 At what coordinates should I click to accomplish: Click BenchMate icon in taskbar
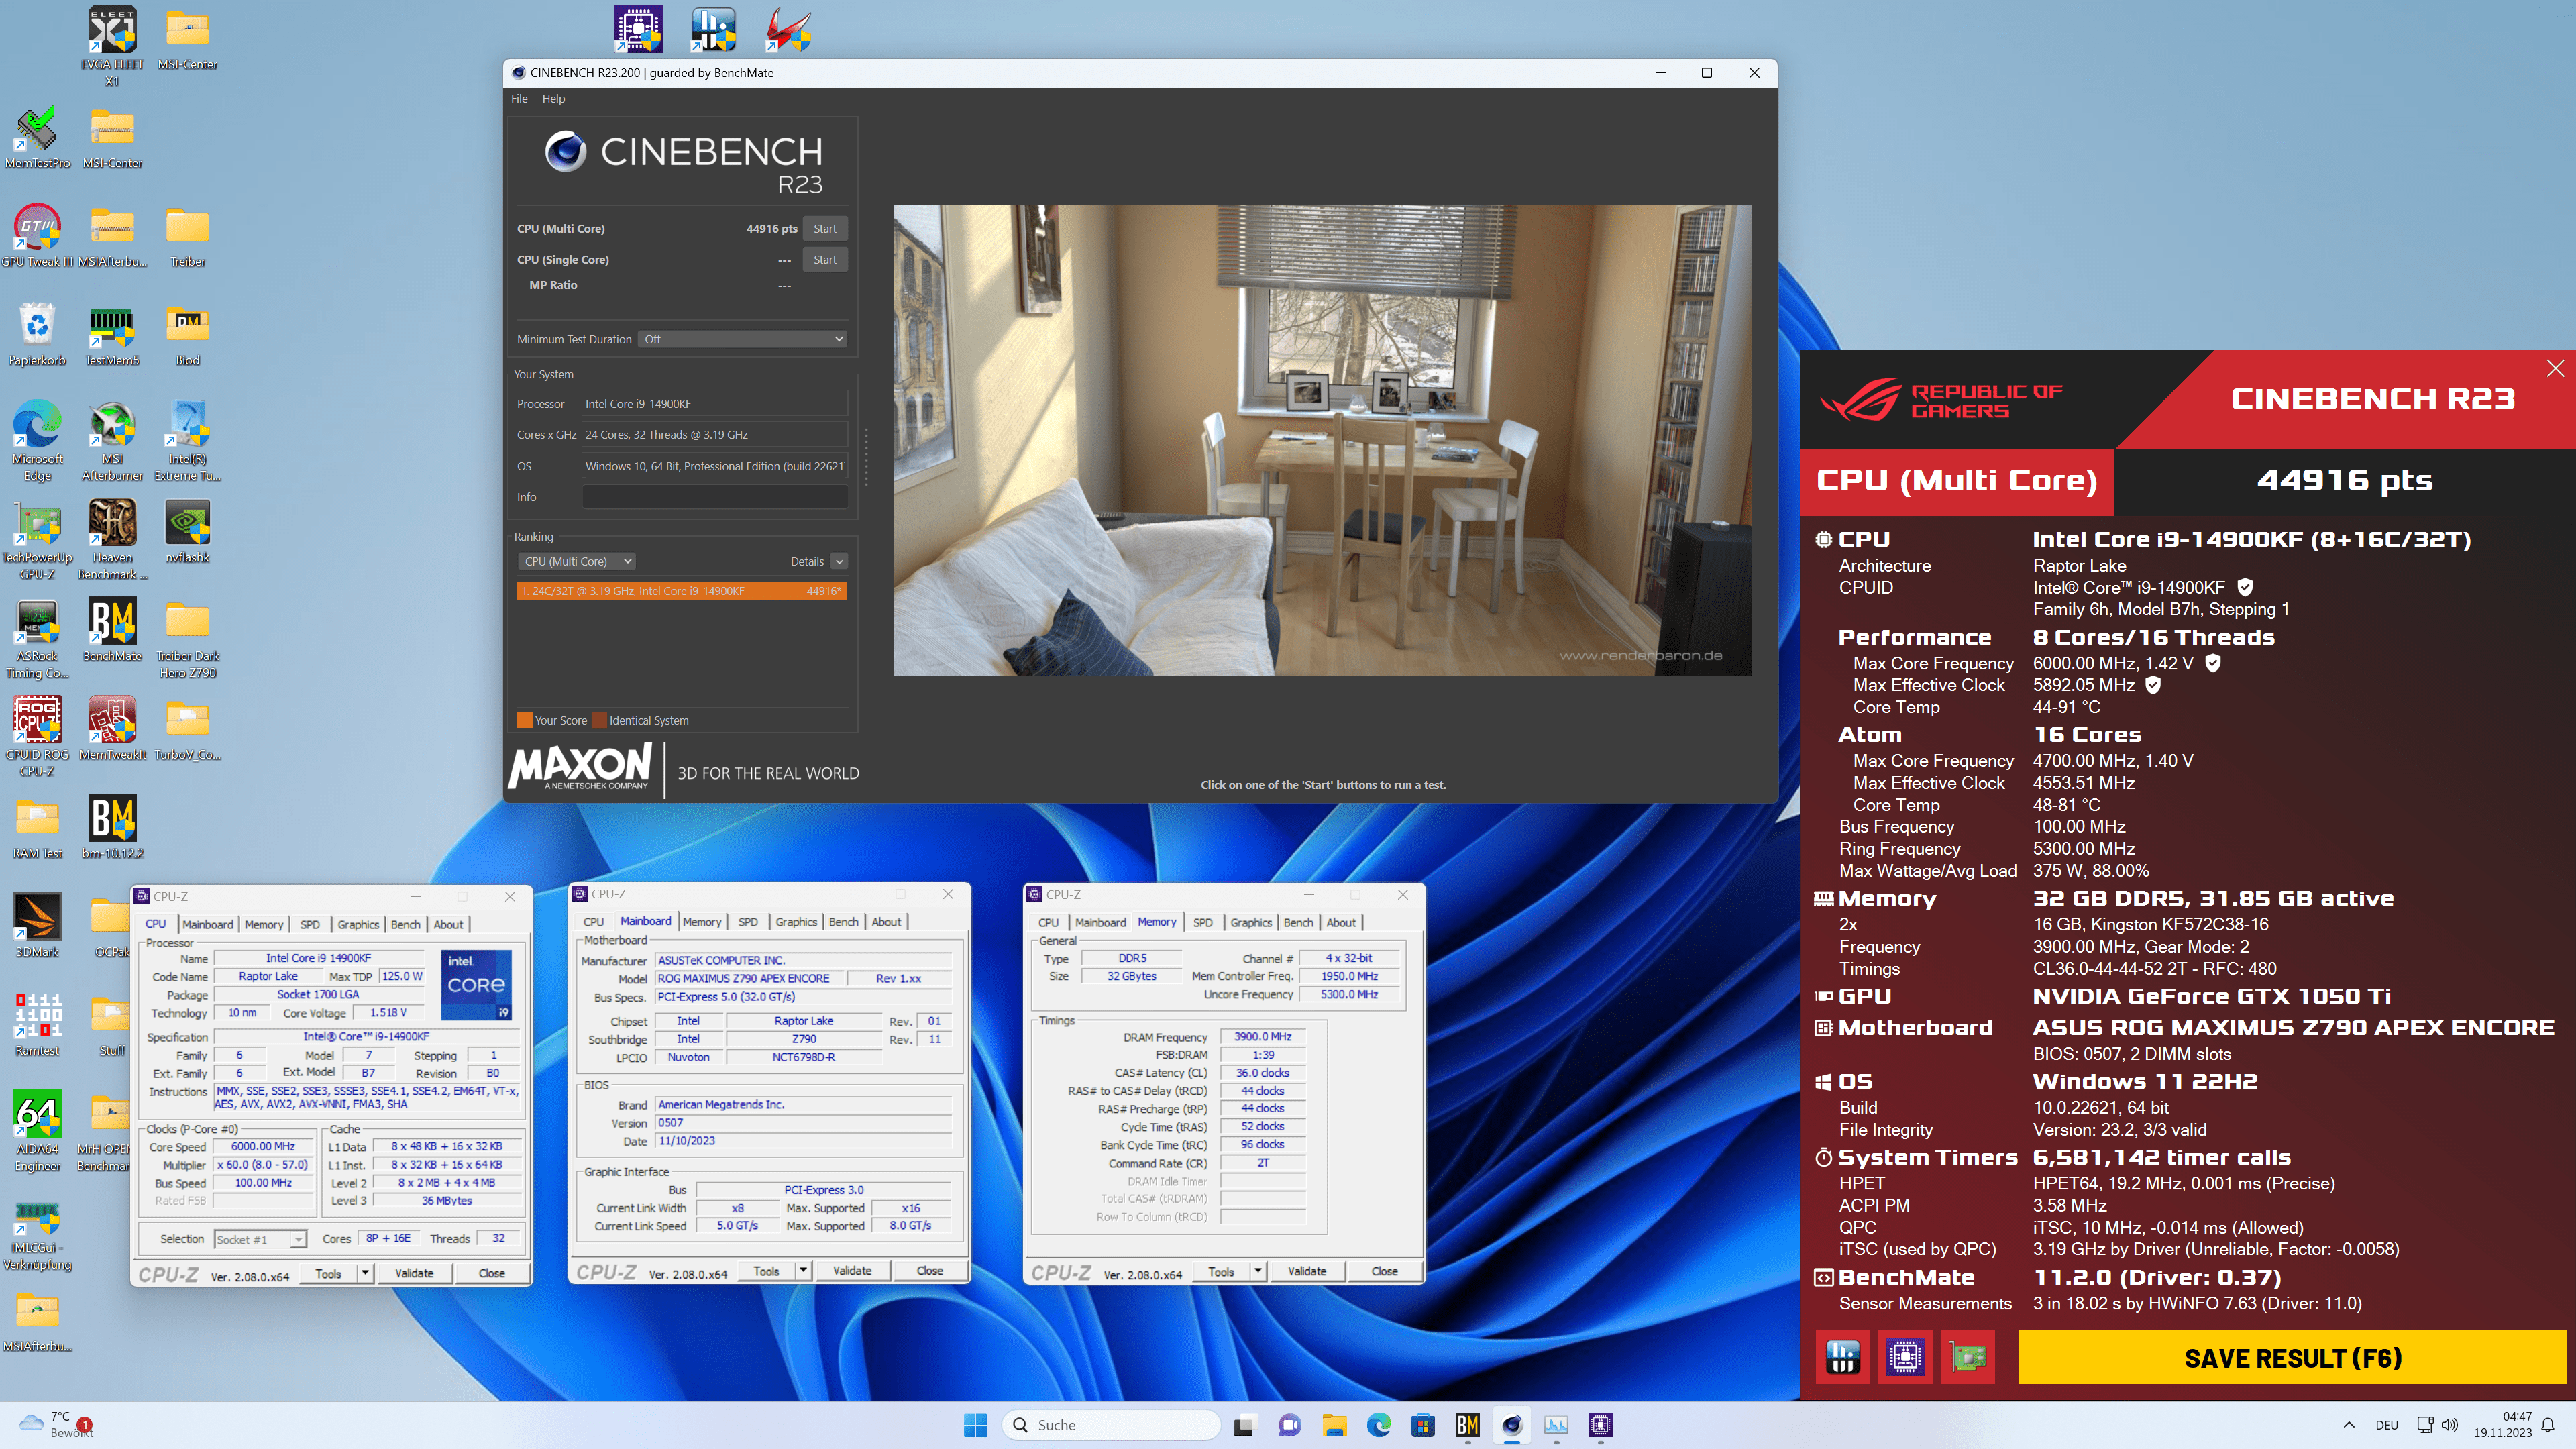[1467, 1424]
